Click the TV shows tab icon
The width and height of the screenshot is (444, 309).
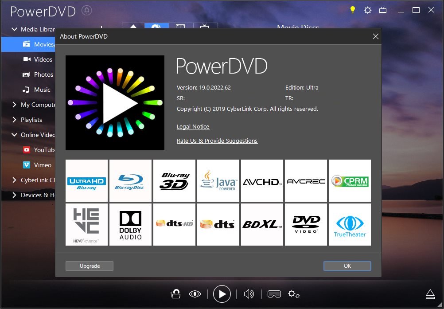point(205,26)
